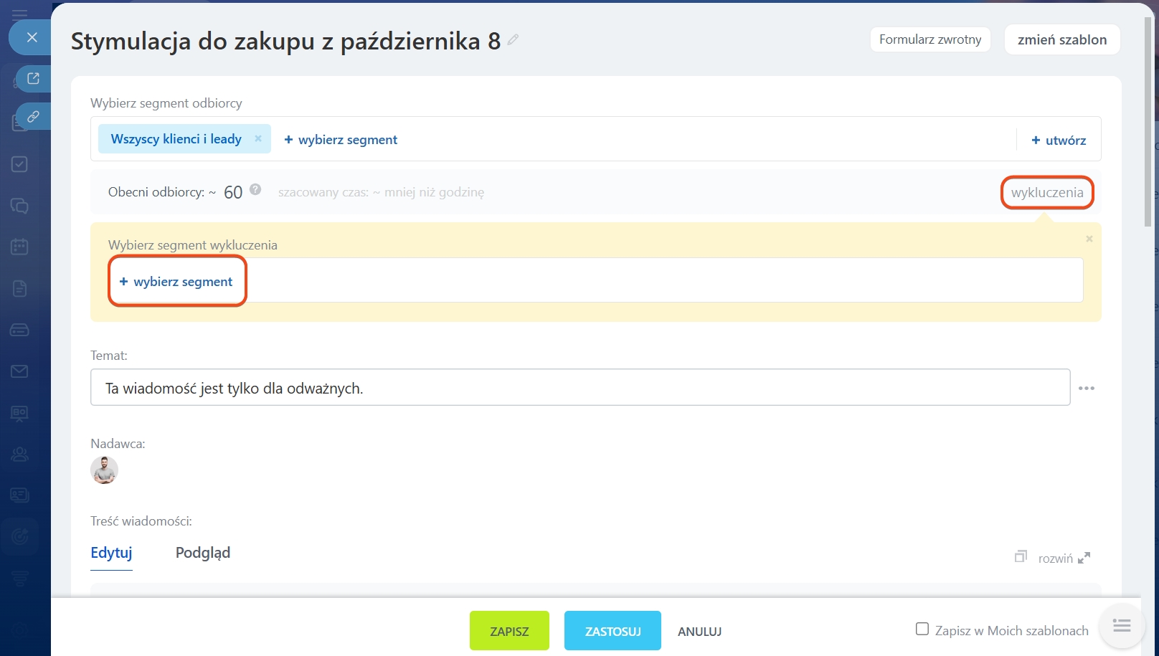
Task: Click into the Temat subject input field
Action: (x=579, y=388)
